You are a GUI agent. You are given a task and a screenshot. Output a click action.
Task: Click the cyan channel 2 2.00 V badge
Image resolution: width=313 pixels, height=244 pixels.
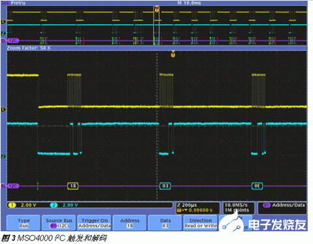pos(65,205)
